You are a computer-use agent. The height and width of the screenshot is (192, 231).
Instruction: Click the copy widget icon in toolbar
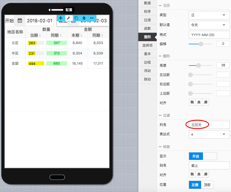coord(76,18)
